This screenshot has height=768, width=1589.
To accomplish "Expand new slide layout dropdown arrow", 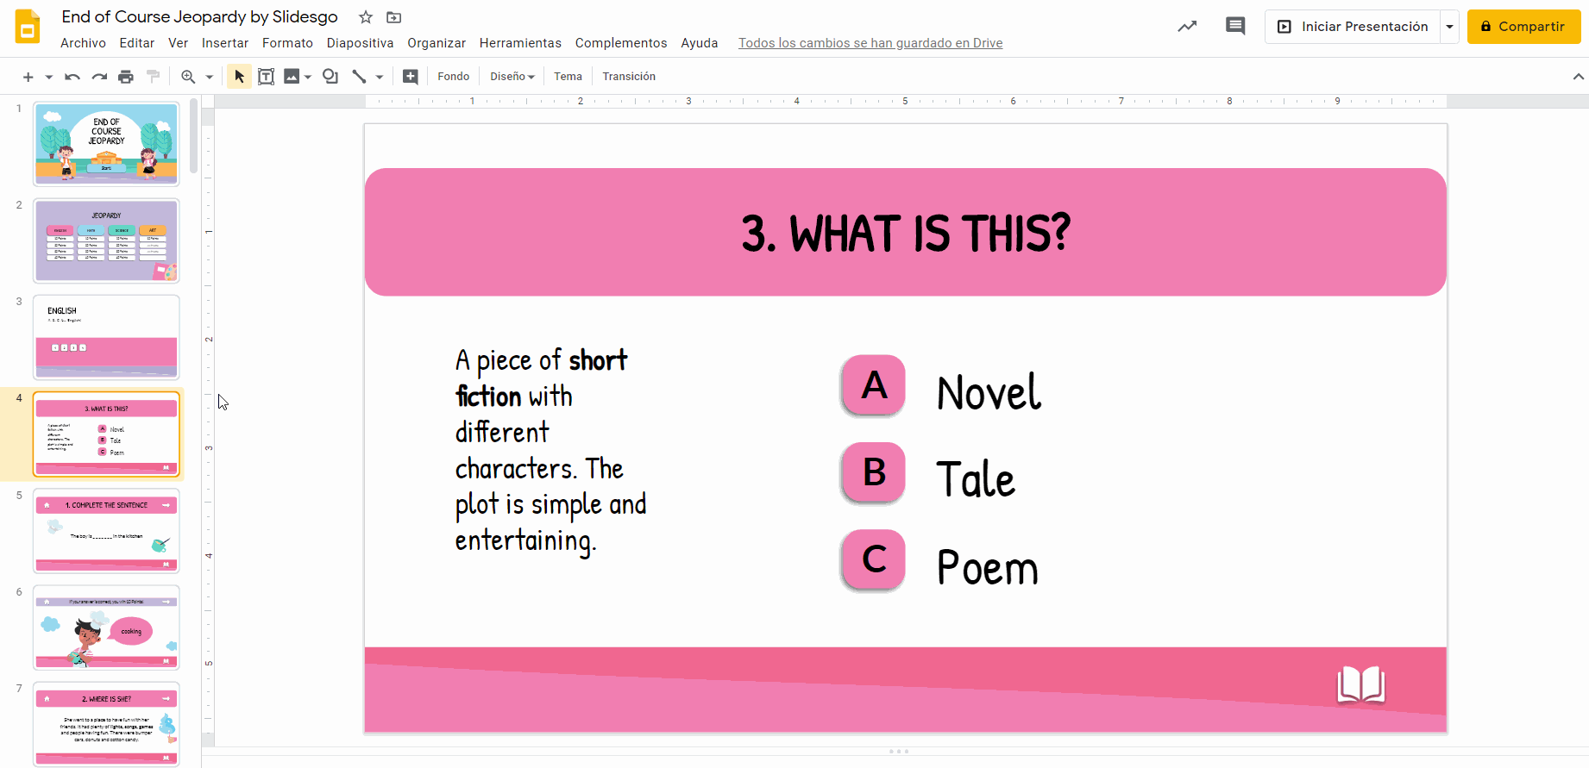I will pyautogui.click(x=49, y=77).
